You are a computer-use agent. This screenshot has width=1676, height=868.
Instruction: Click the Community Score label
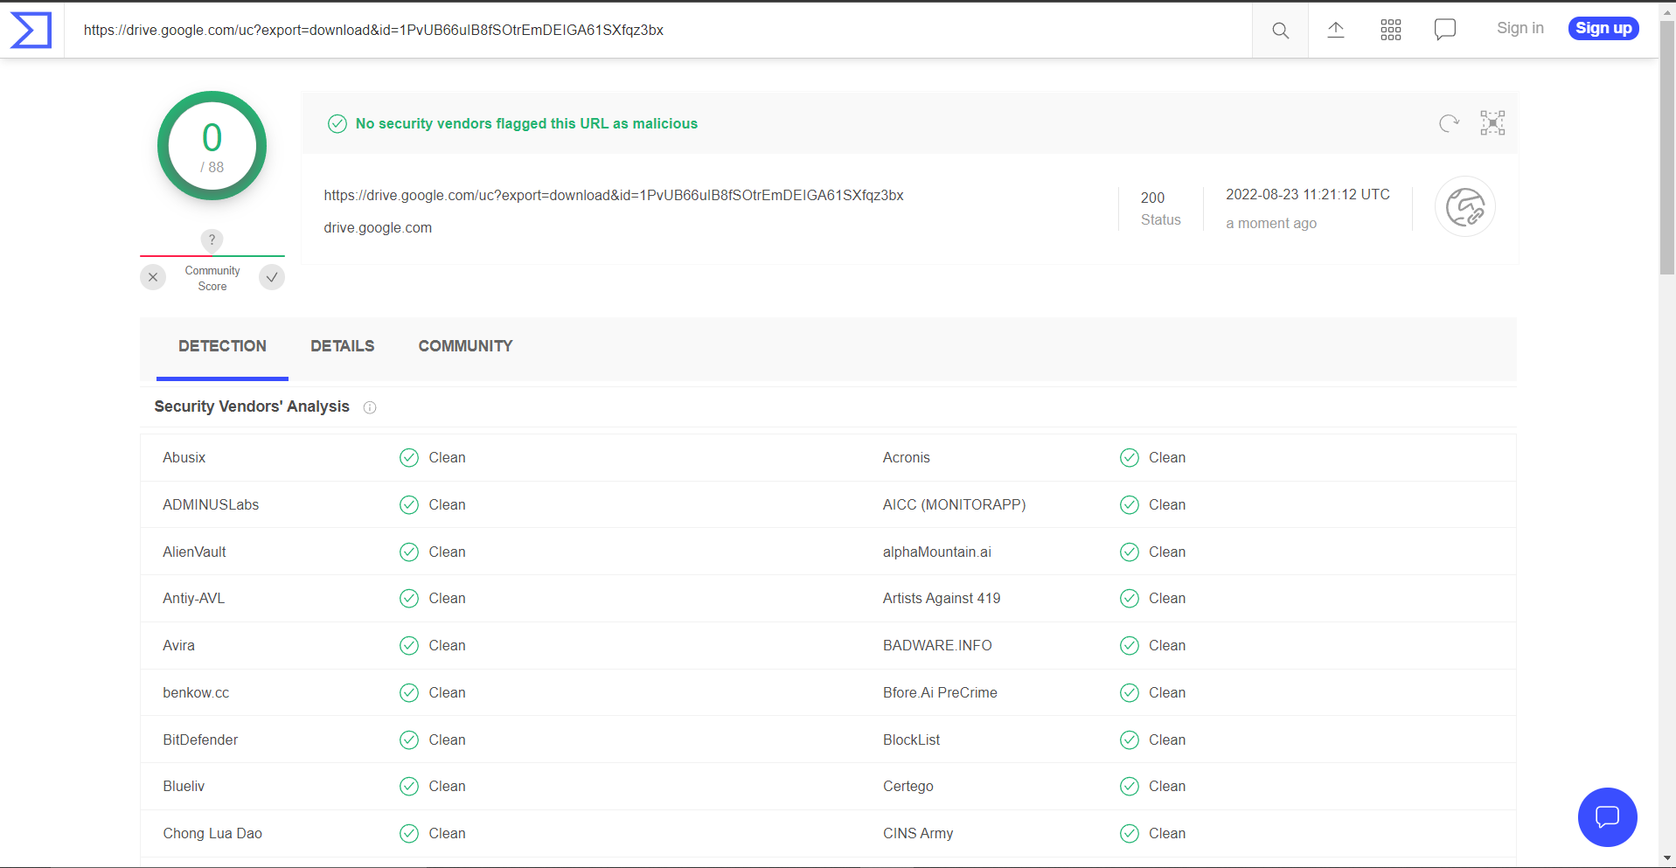pyautogui.click(x=212, y=279)
